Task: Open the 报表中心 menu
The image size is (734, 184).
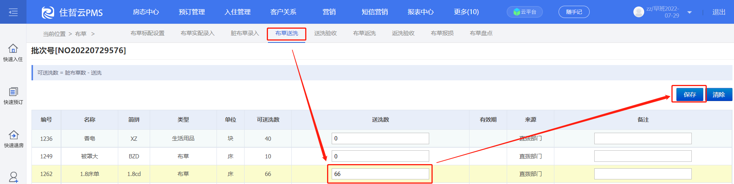Action: click(421, 12)
